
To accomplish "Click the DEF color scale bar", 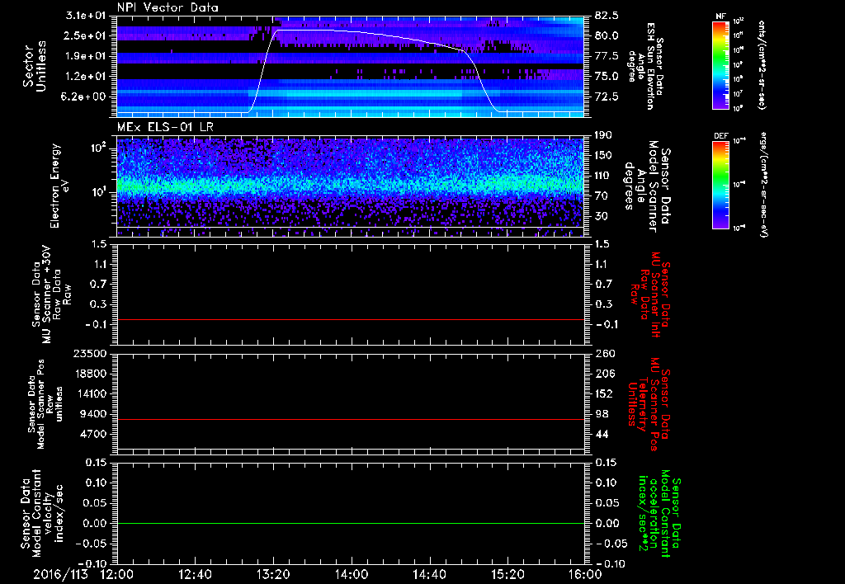I will (721, 185).
